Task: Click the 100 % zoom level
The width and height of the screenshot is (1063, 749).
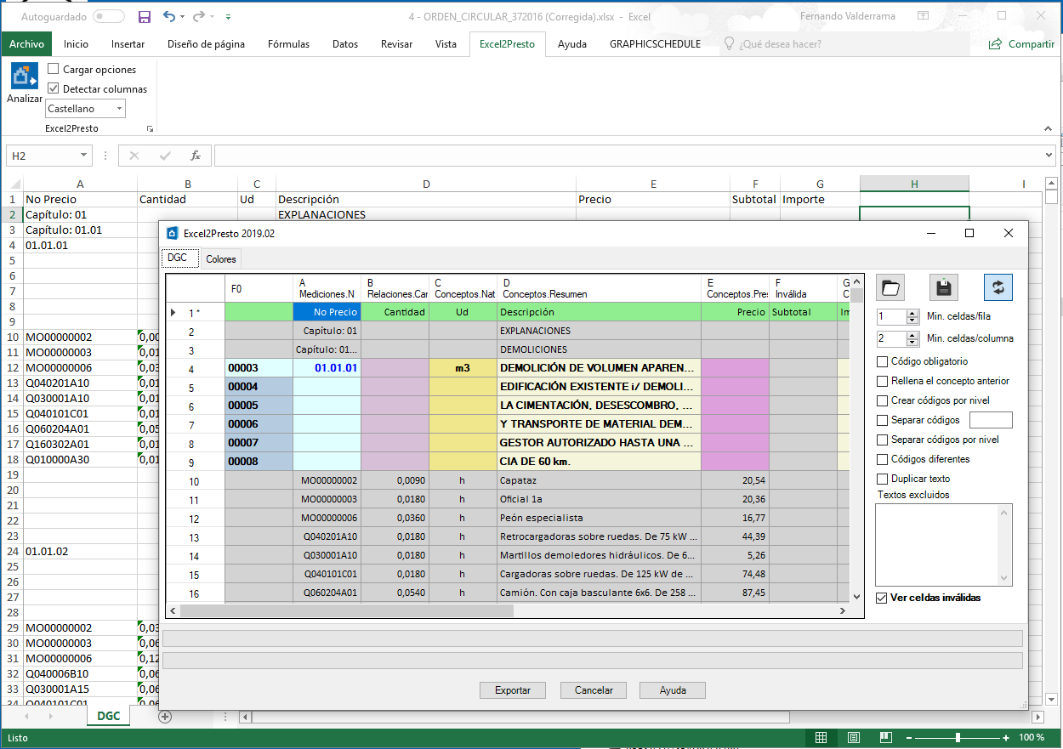Action: coord(1032,737)
